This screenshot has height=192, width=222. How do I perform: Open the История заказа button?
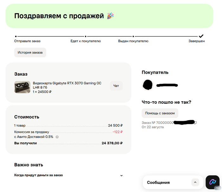[x=30, y=53]
